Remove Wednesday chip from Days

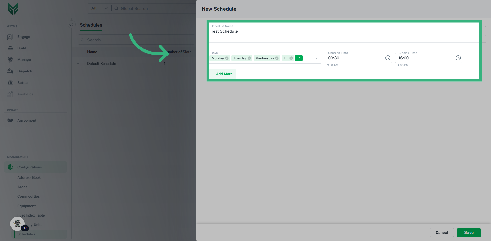tap(277, 58)
